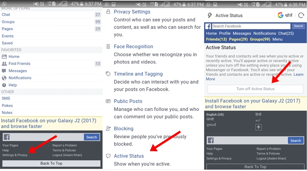Click the browser reload icon

tap(301, 15)
